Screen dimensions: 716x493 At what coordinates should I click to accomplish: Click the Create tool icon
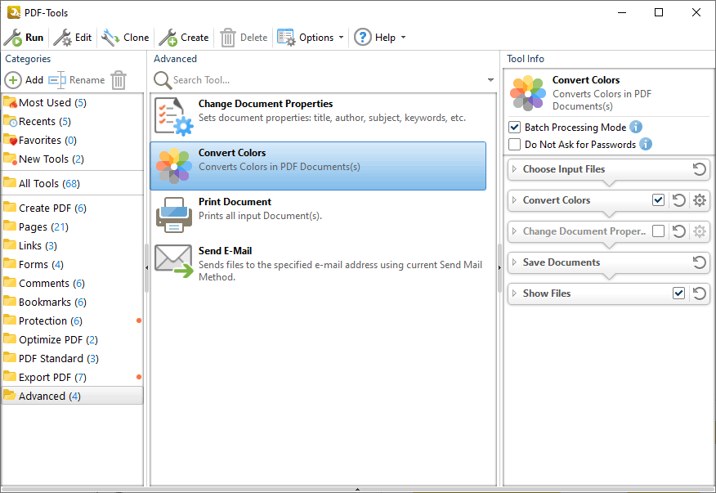pyautogui.click(x=168, y=38)
